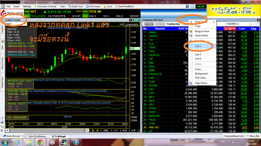The width and height of the screenshot is (261, 146).
Task: Open the Windows Start button
Action: click(5, 142)
